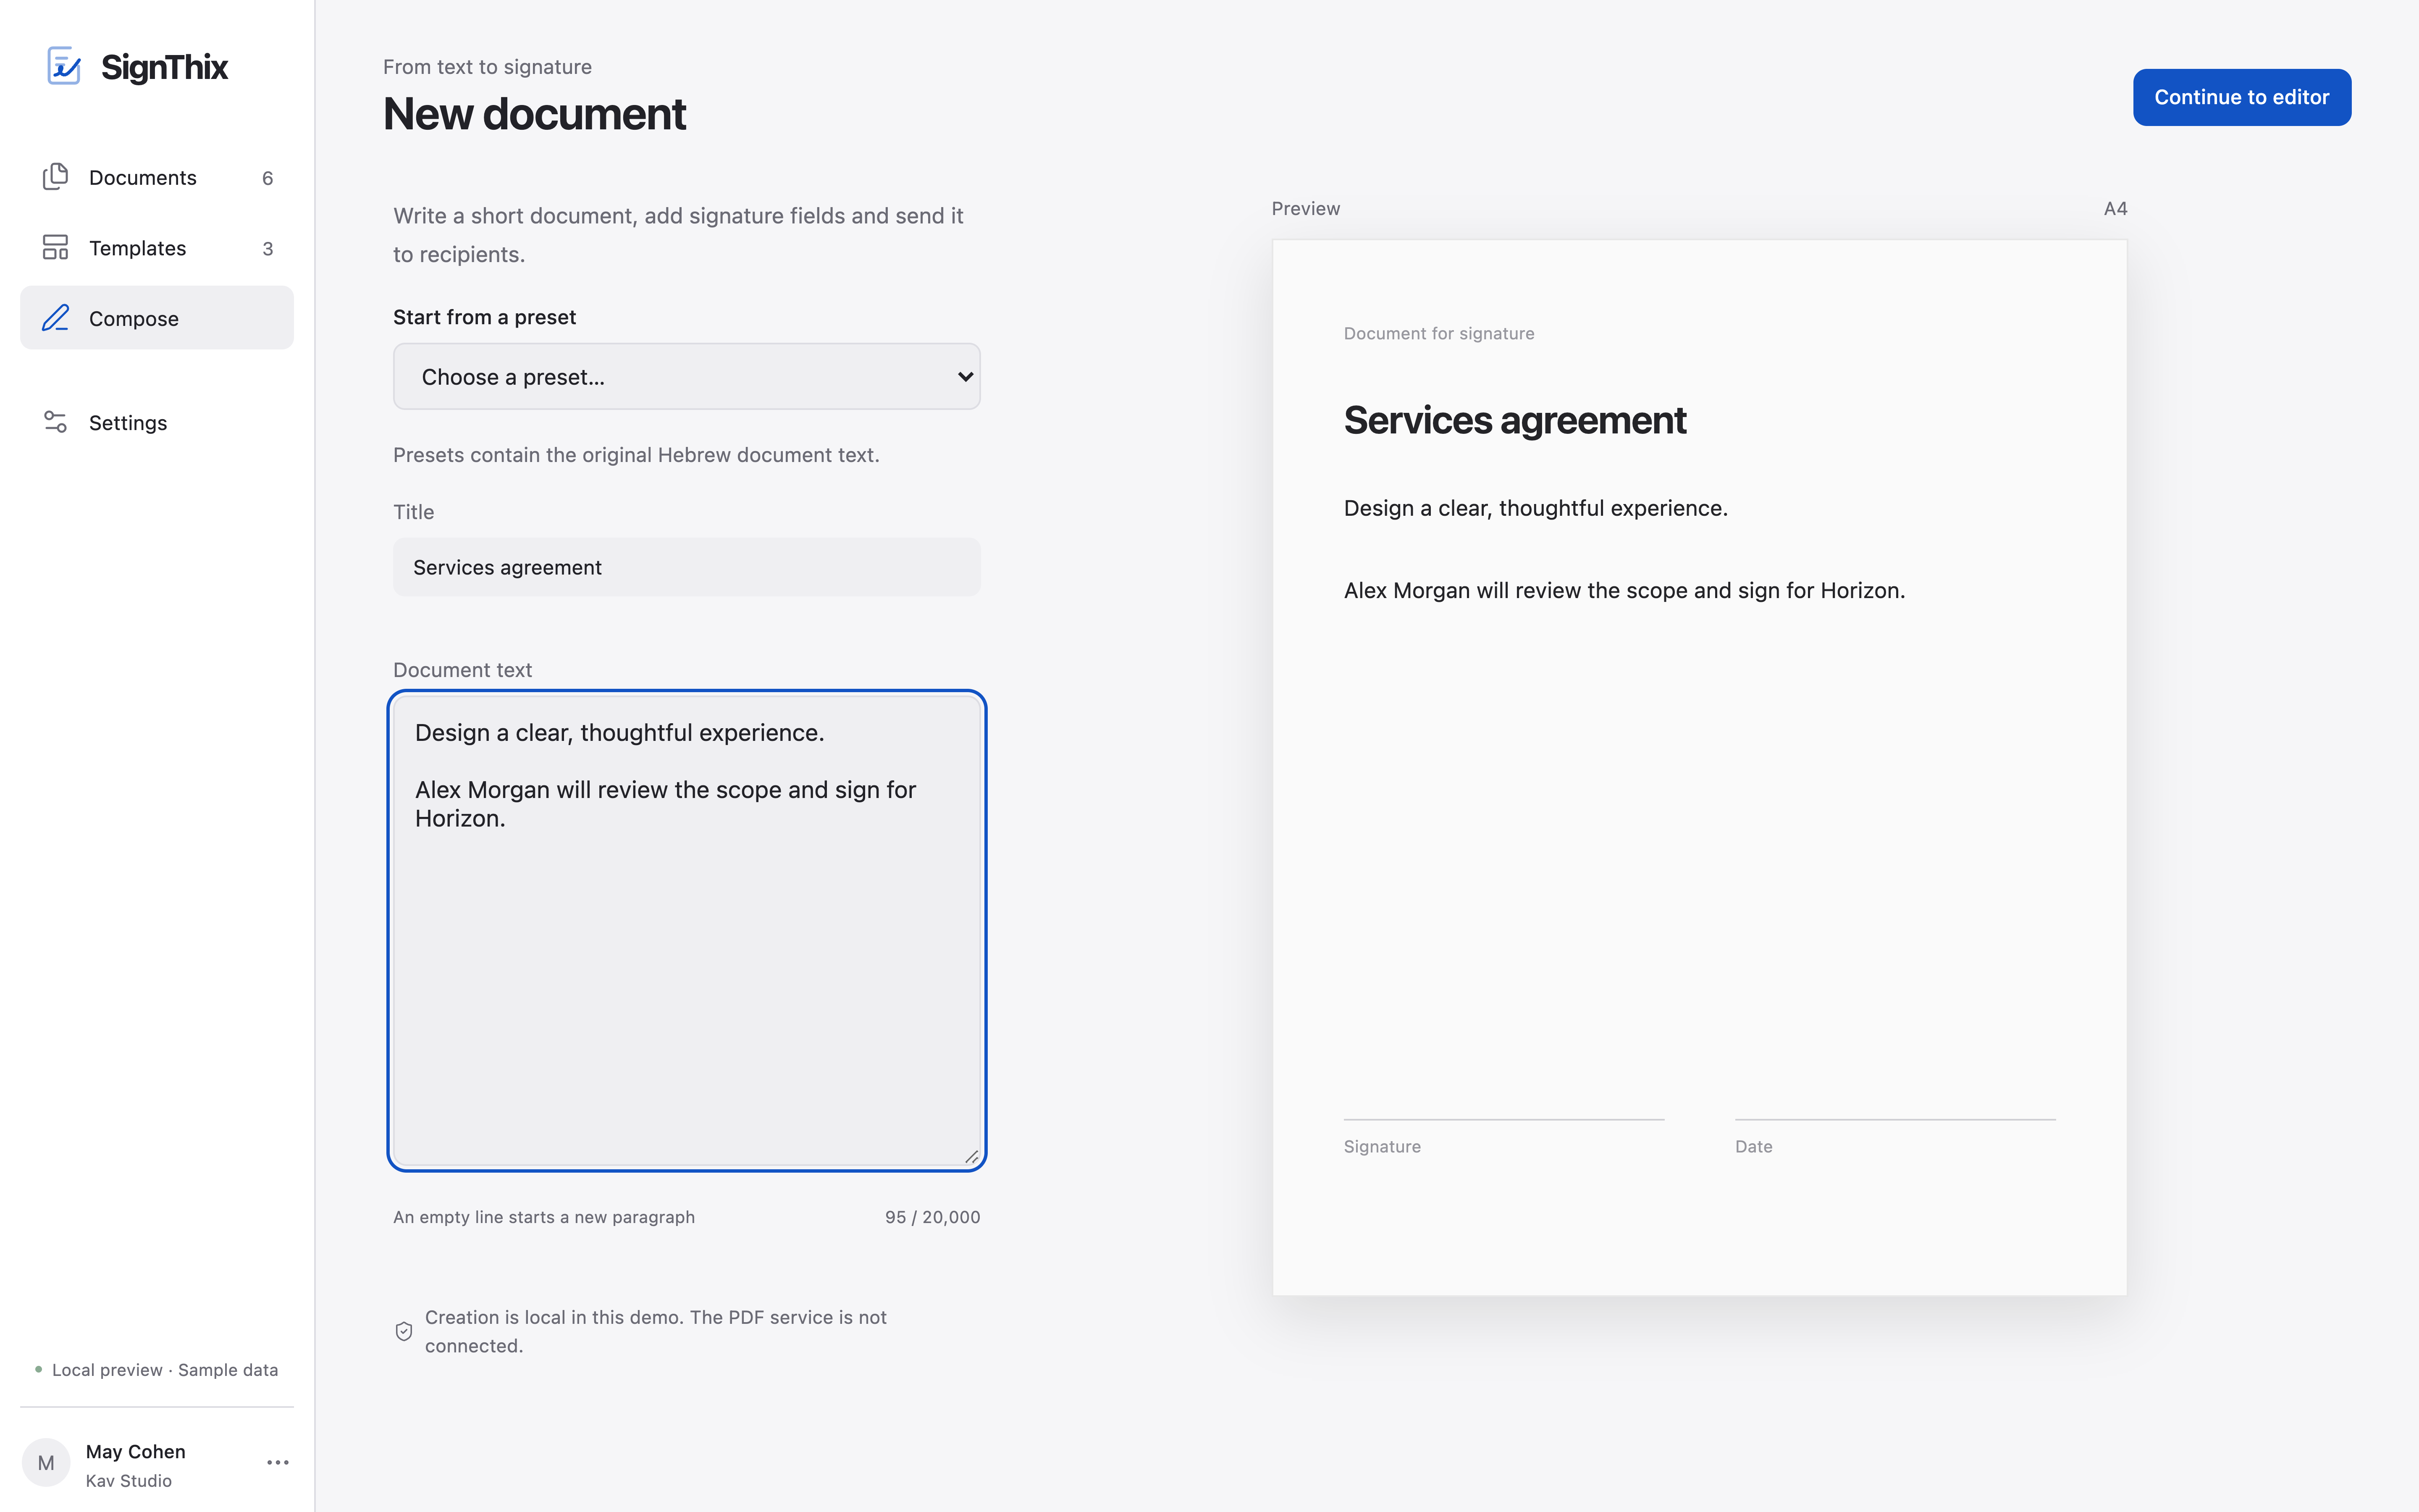
Task: Click the May Cohen avatar
Action: point(46,1463)
